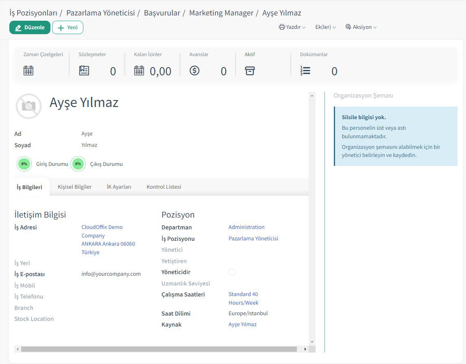
Task: Expand the Yazdır dropdown
Action: [292, 27]
